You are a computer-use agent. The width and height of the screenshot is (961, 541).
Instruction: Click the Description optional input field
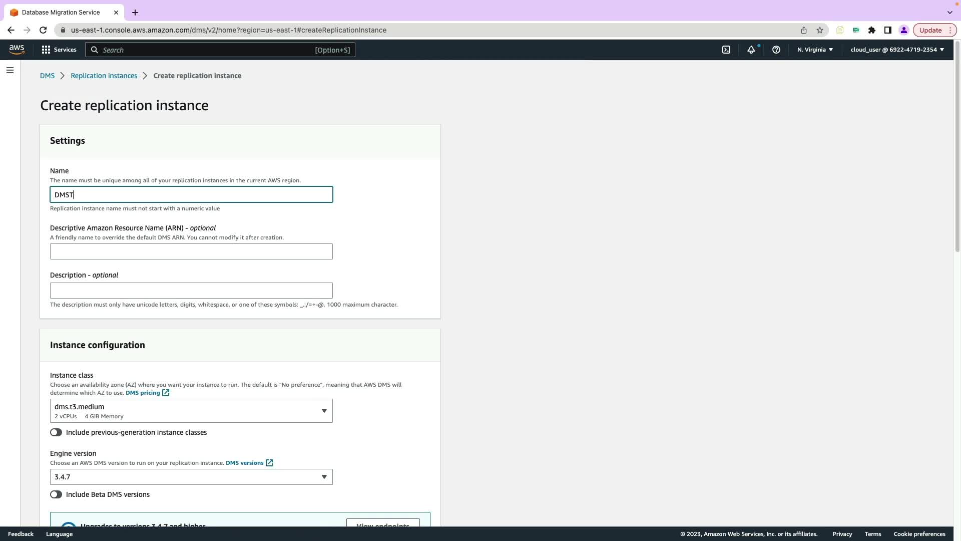191,291
